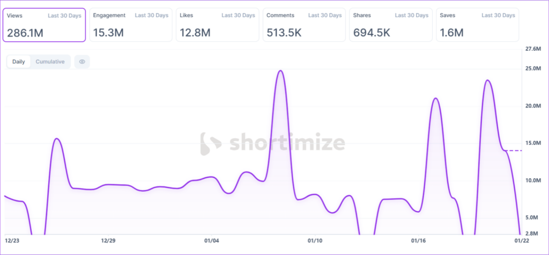Click the Shortimize logo icon in watermark
Image resolution: width=549 pixels, height=255 pixels.
pyautogui.click(x=211, y=144)
